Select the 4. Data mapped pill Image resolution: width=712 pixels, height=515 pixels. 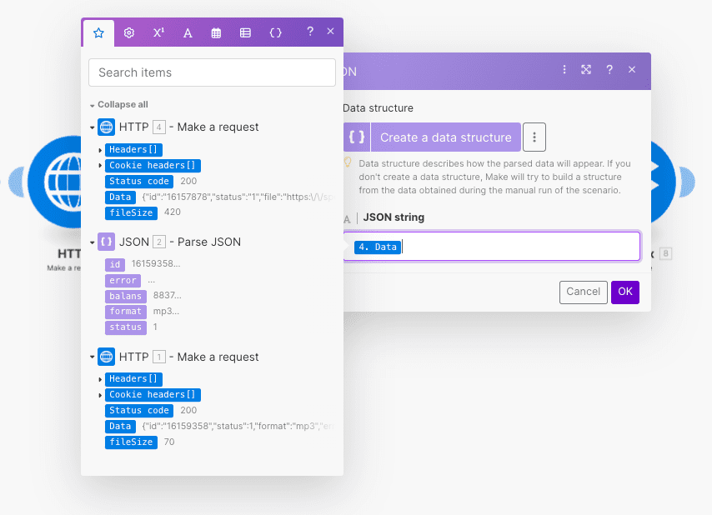coord(378,247)
